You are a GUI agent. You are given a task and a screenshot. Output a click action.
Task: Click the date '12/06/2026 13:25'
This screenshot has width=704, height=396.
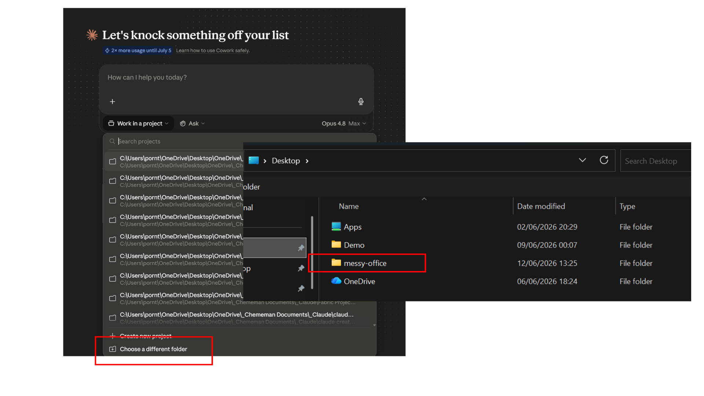[x=547, y=263]
